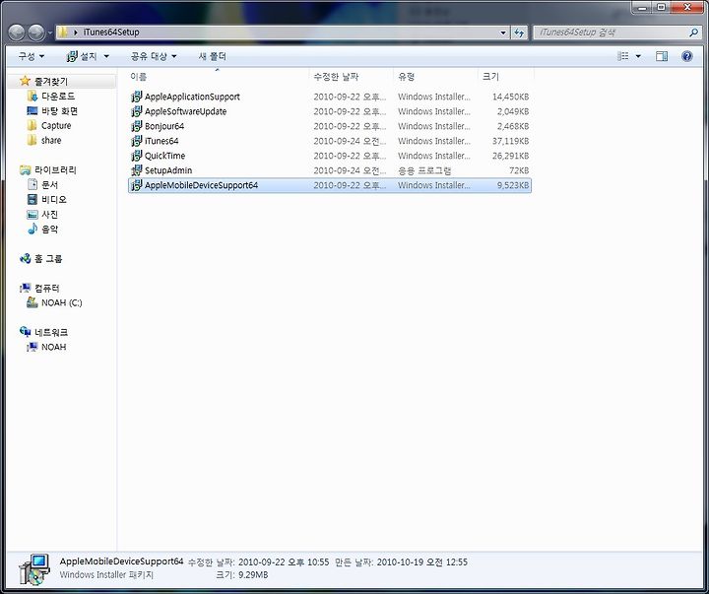Open the share folder in sidebar
The width and height of the screenshot is (709, 594).
51,140
